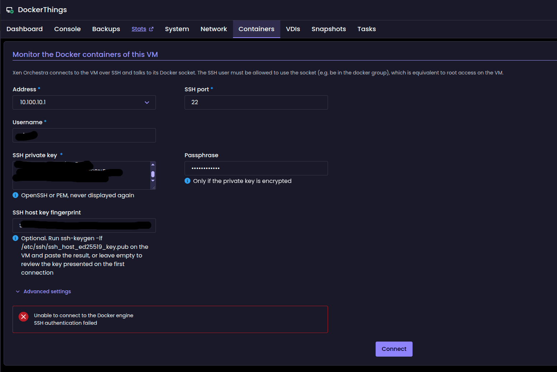Click the private key scrollbar down arrow
Image resolution: width=557 pixels, height=372 pixels.
click(153, 181)
